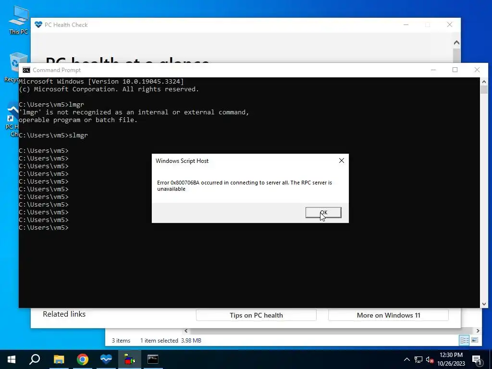Select This PC desktop icon
This screenshot has height=369, width=492.
[x=19, y=20]
